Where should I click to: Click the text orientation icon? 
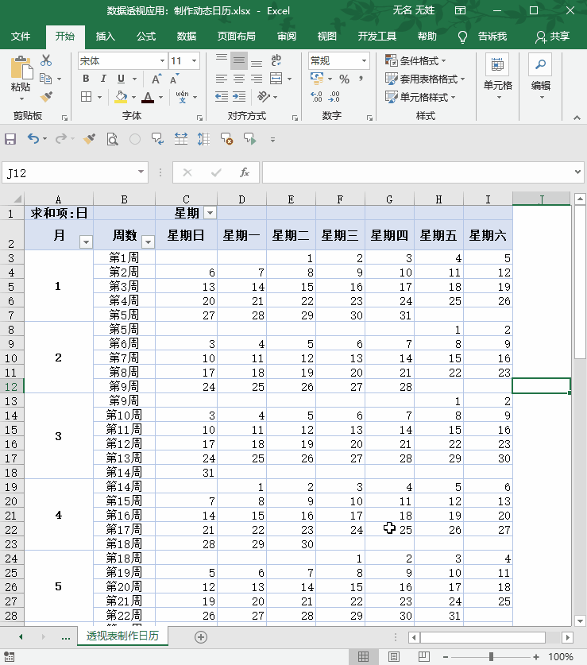264,97
